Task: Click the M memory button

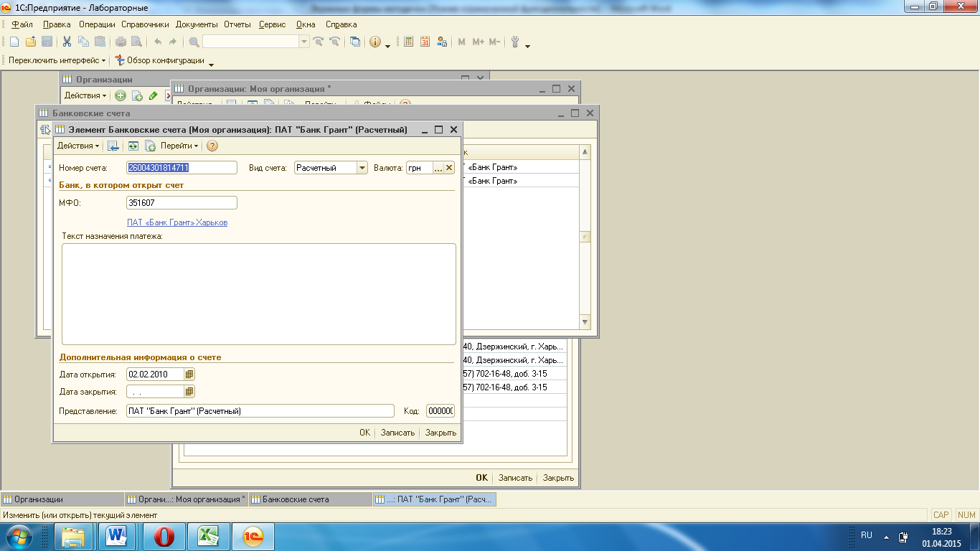Action: [461, 42]
